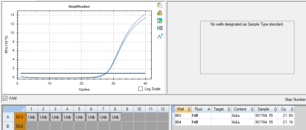Click the export chart green arrow icon

point(160,21)
